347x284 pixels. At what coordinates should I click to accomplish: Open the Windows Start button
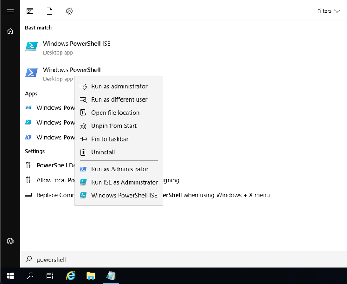(10, 276)
